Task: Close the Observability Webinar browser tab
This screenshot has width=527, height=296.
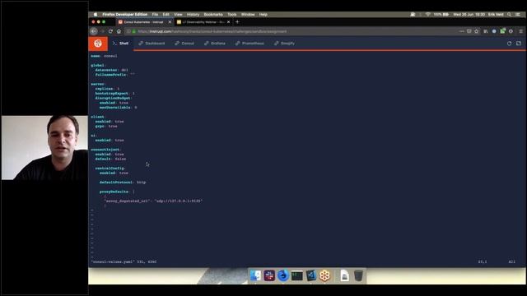Action: click(x=229, y=22)
